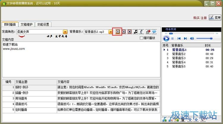Switch to the 即时播音 tab

click(10, 24)
